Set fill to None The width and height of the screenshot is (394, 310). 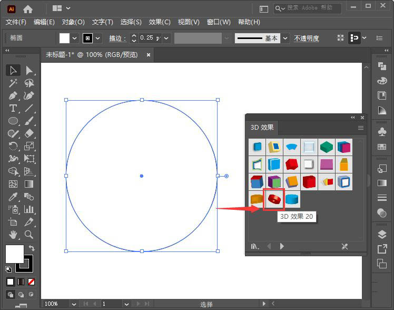click(31, 282)
